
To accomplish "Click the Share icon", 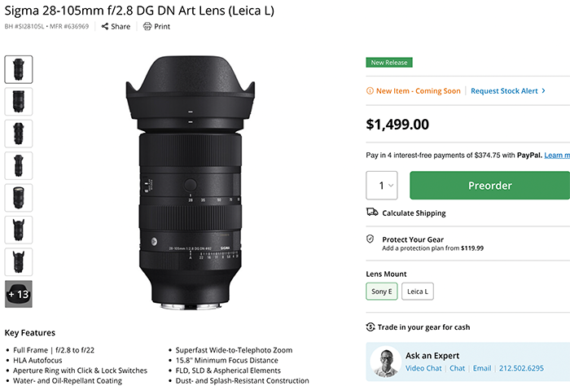I will click(x=107, y=26).
